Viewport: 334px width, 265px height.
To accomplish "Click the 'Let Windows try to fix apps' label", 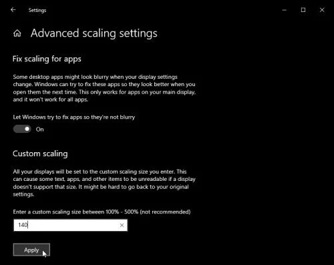I will tap(74, 117).
